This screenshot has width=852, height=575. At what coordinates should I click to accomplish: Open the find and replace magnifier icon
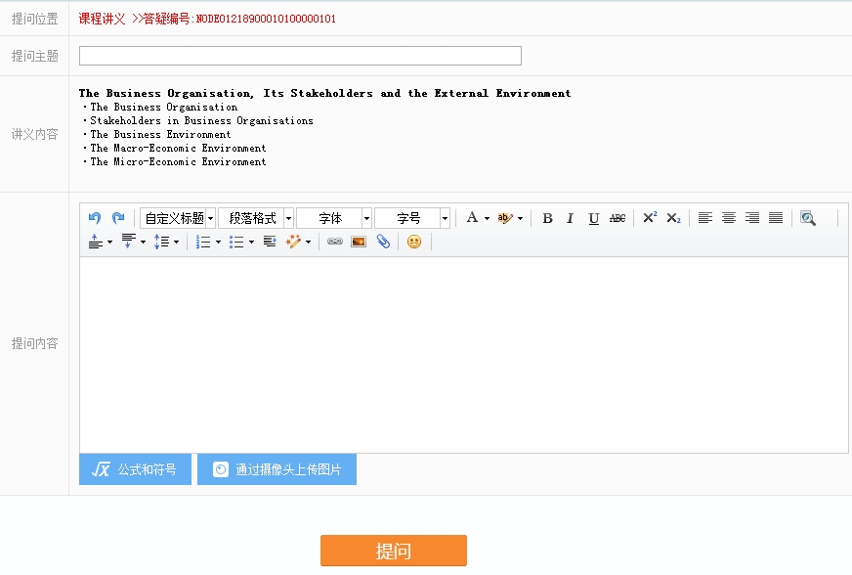(x=807, y=218)
